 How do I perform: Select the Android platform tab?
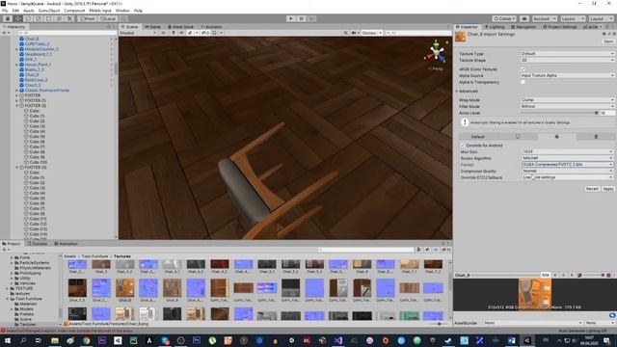click(557, 137)
